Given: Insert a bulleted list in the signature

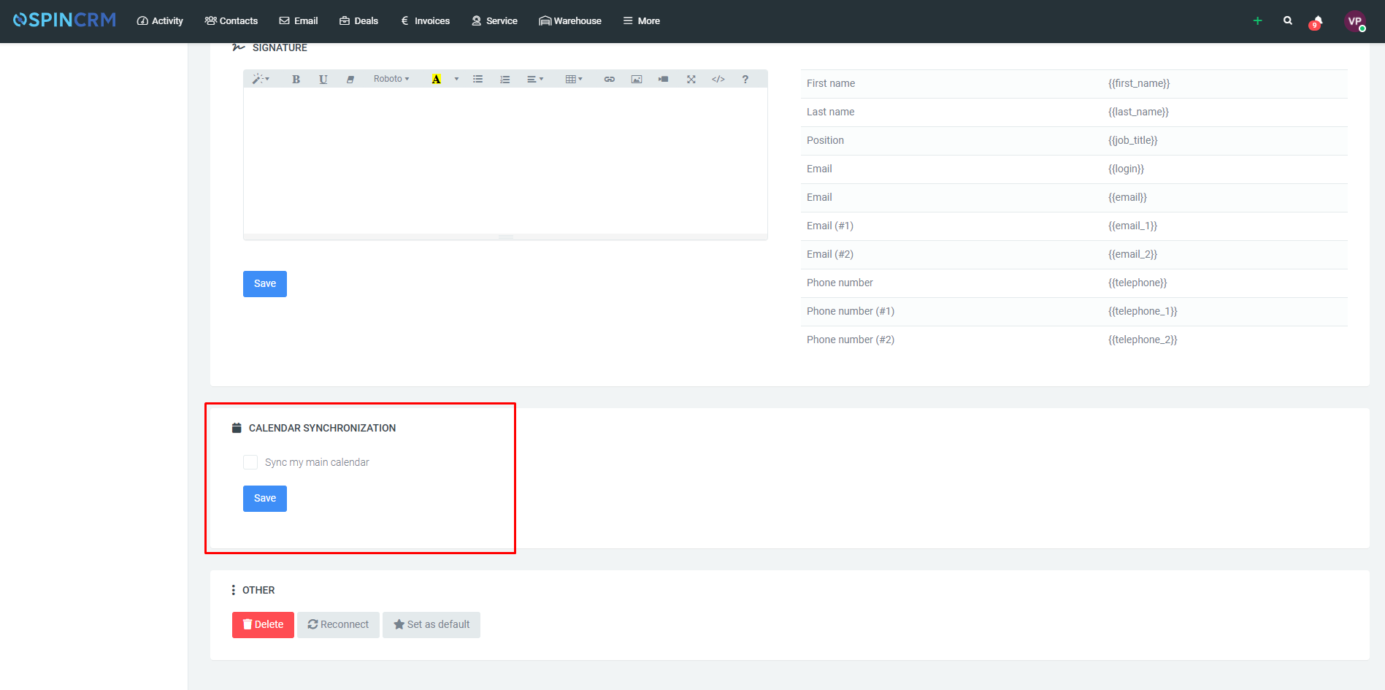Looking at the screenshot, I should point(478,78).
